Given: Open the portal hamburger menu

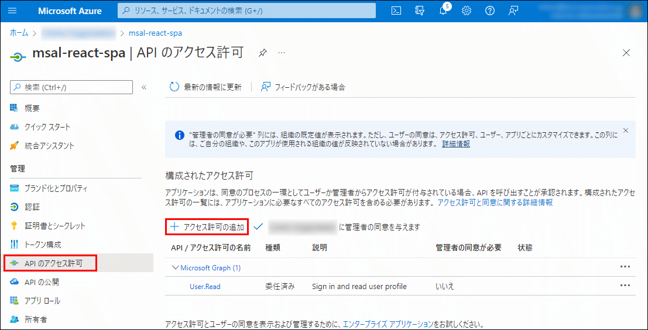Looking at the screenshot, I should pyautogui.click(x=12, y=11).
